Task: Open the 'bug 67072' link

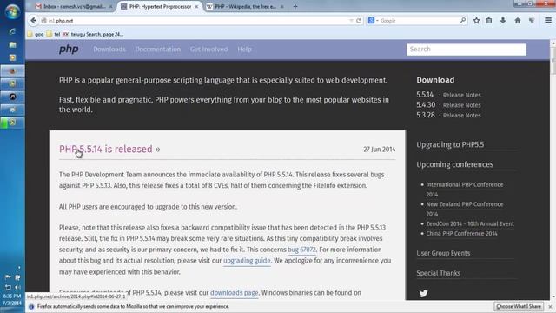Action: 301,250
